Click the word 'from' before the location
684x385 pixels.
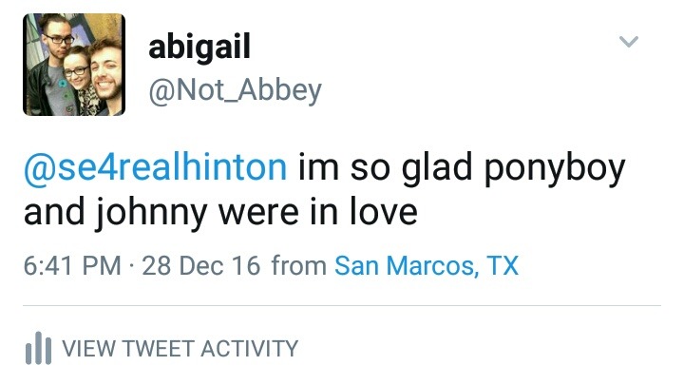point(298,264)
